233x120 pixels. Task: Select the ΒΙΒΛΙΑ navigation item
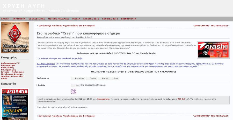(x=76, y=19)
